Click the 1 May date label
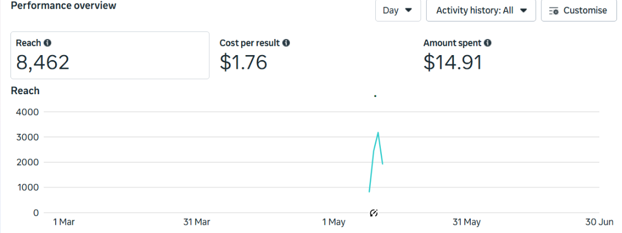Image resolution: width=622 pixels, height=233 pixels. pyautogui.click(x=334, y=222)
